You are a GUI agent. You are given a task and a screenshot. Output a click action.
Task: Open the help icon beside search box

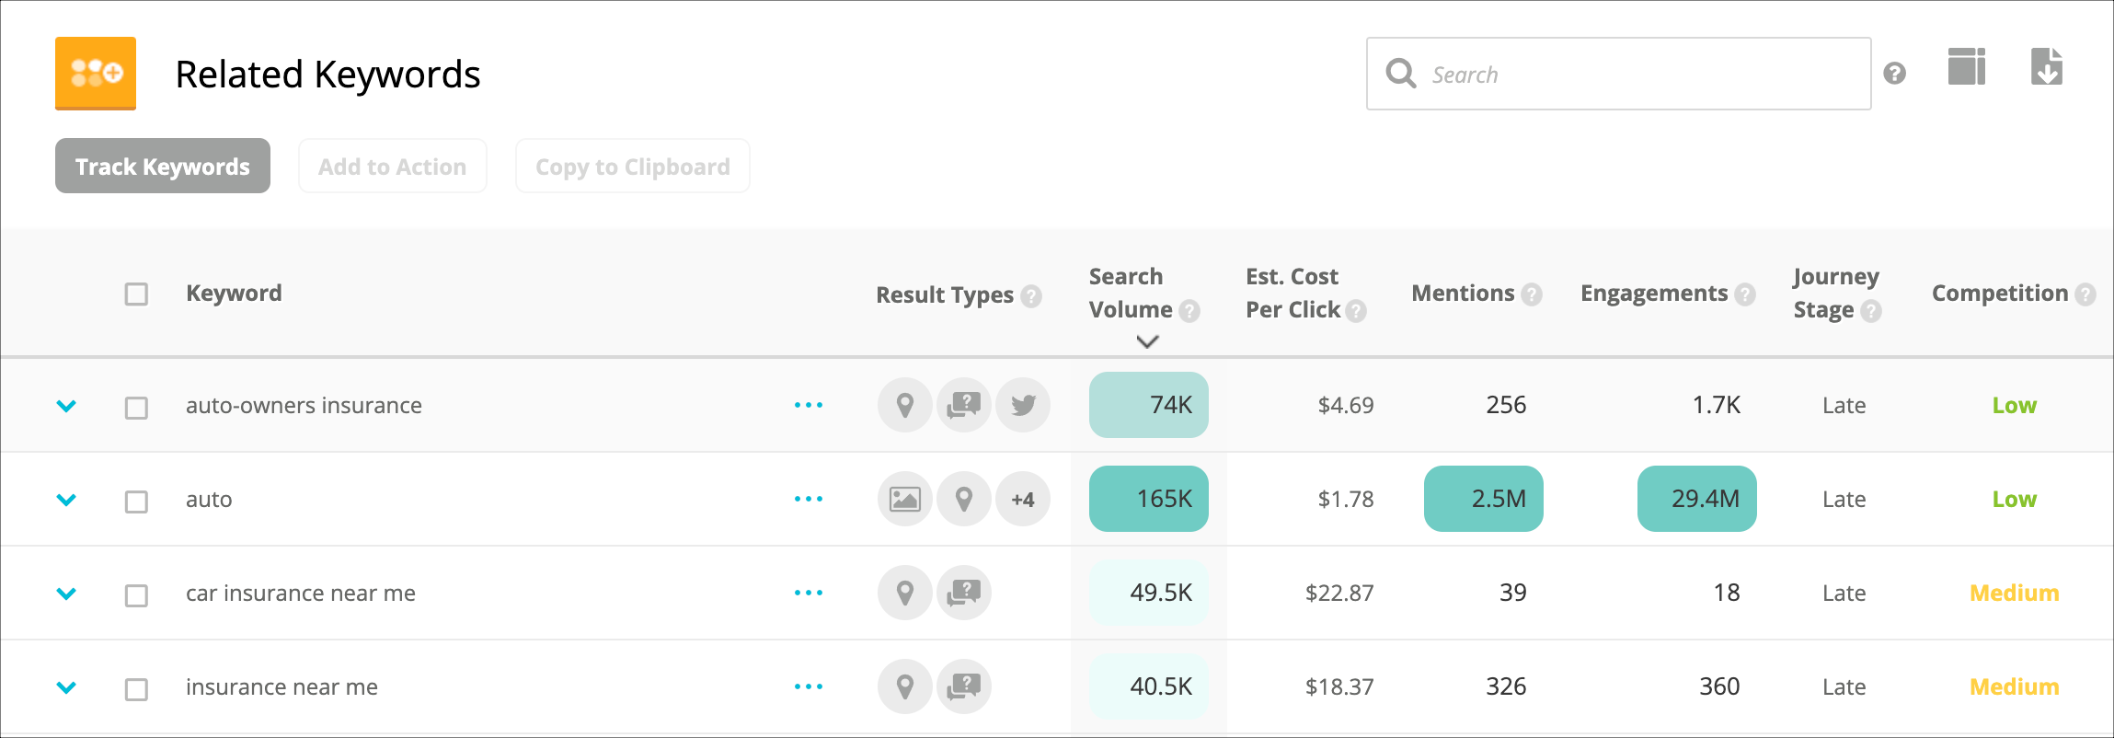(1895, 74)
